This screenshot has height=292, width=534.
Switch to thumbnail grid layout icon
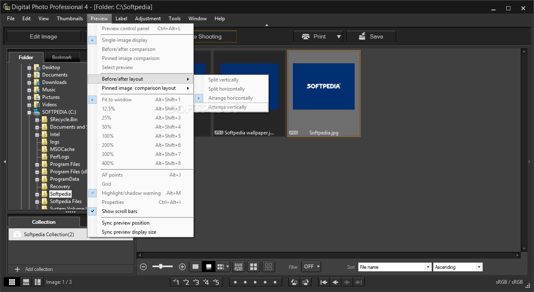(12, 282)
